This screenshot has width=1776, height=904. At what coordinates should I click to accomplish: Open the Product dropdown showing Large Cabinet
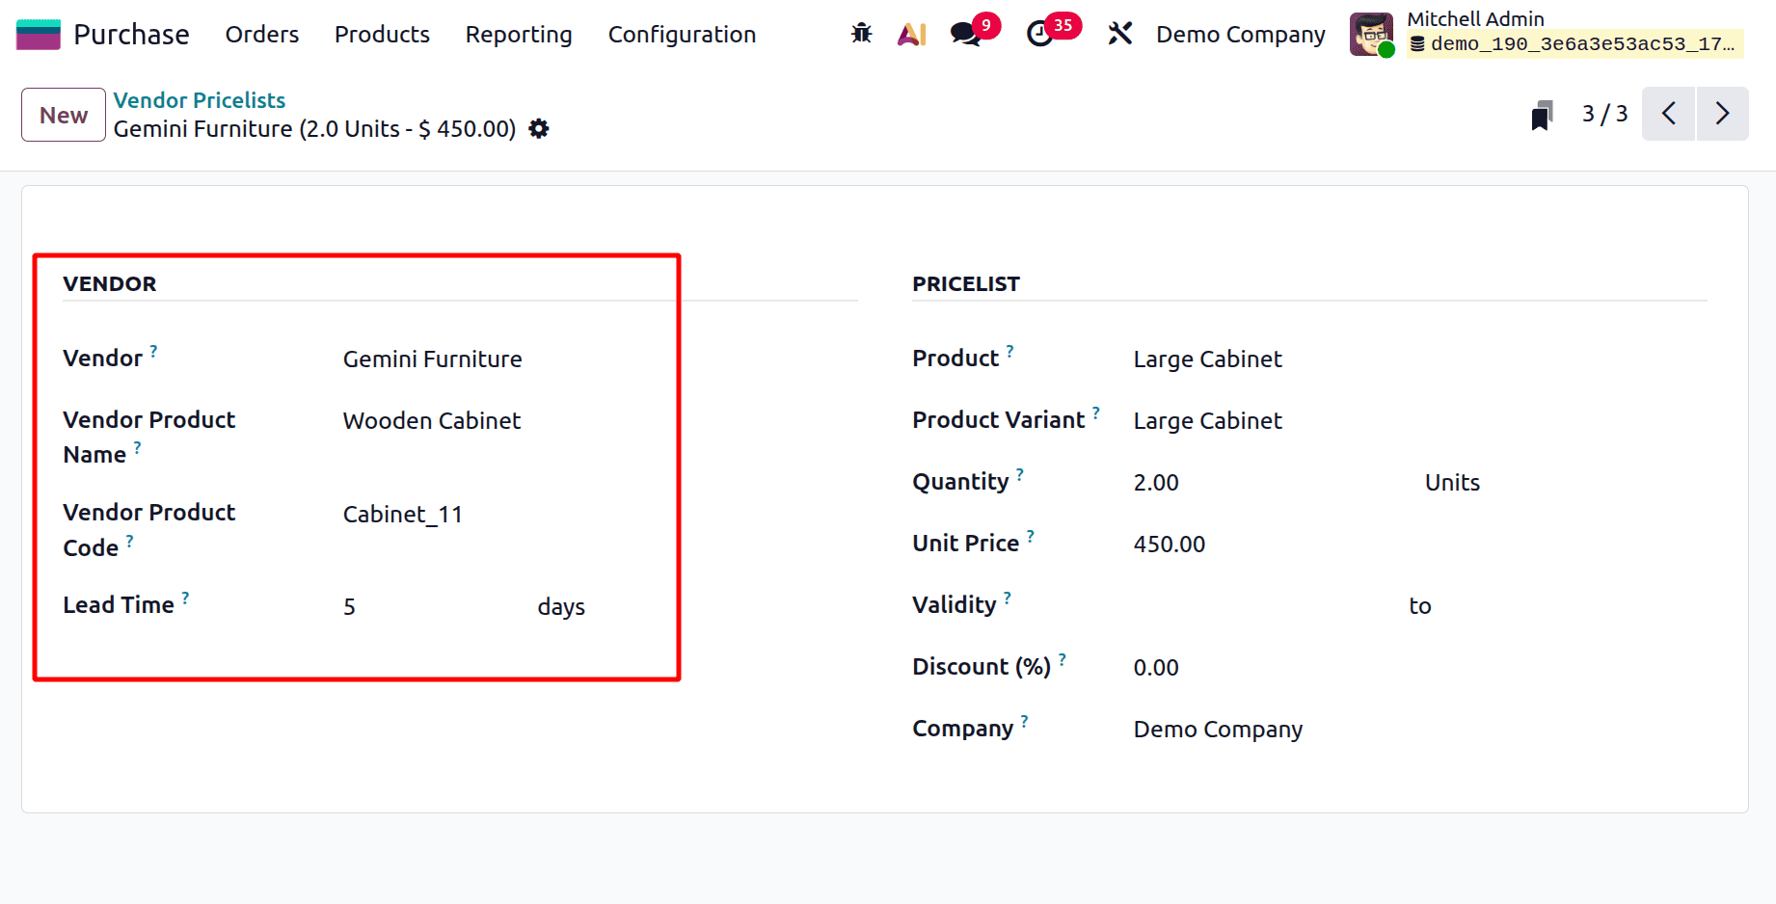pyautogui.click(x=1207, y=359)
